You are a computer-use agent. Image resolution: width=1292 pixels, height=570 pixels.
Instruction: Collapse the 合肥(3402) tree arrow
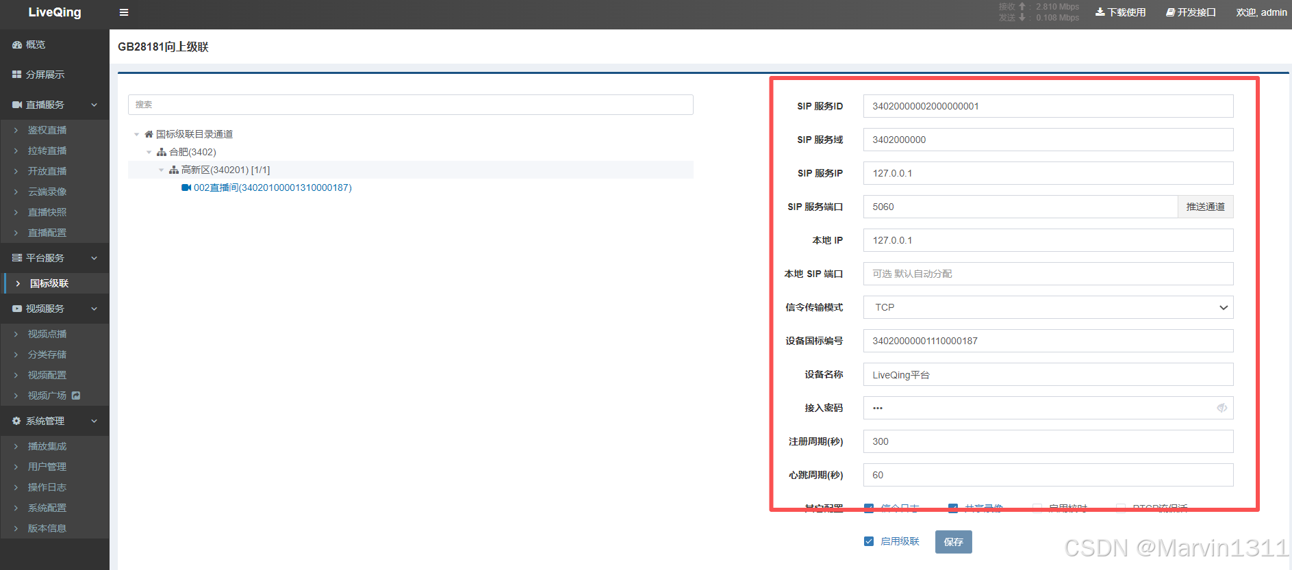pos(149,152)
